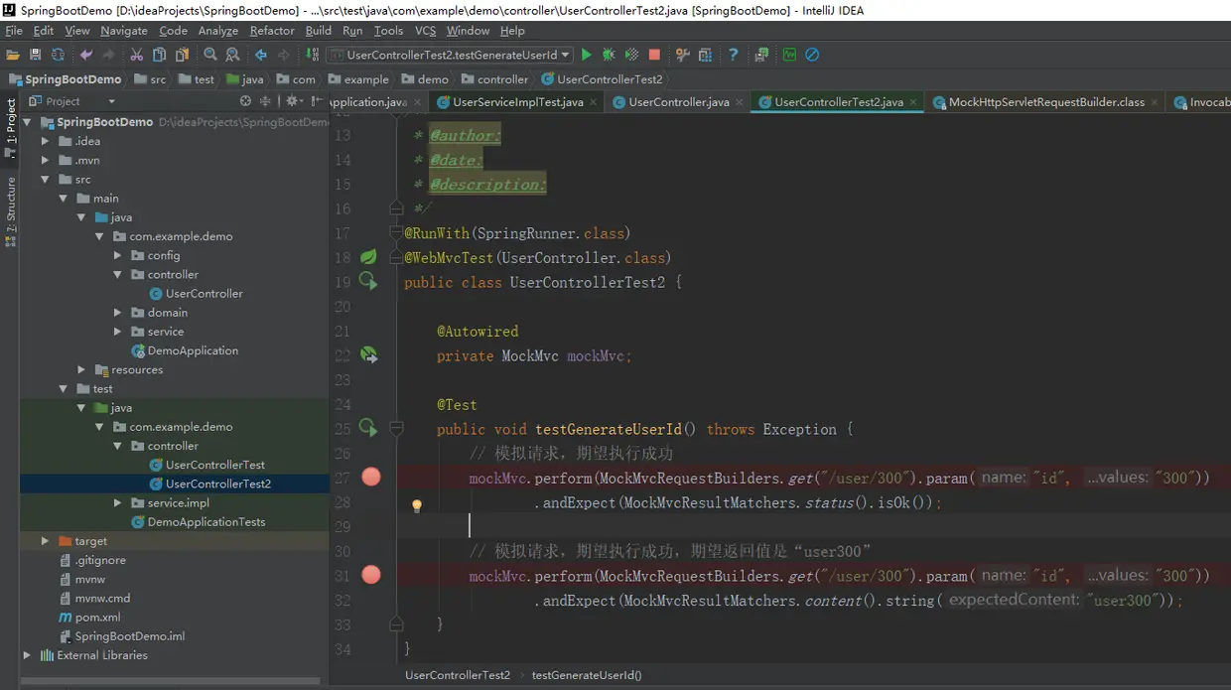This screenshot has height=690, width=1231.
Task: Select pom.xml in project tree
Action: coord(97,618)
